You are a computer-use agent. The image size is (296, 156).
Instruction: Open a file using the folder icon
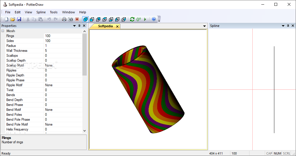tap(13, 19)
